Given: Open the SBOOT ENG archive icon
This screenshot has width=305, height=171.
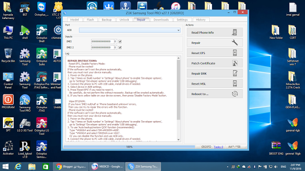Looking at the screenshot, I should click(x=276, y=148).
